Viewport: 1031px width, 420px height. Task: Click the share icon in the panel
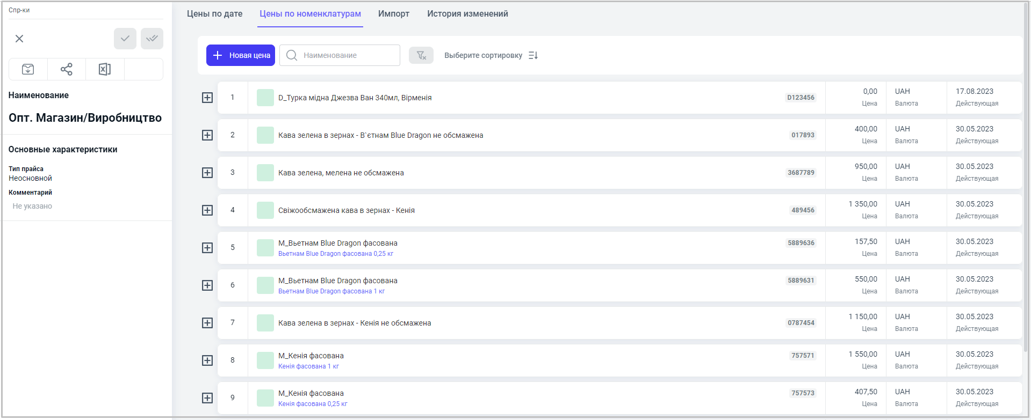pos(67,69)
